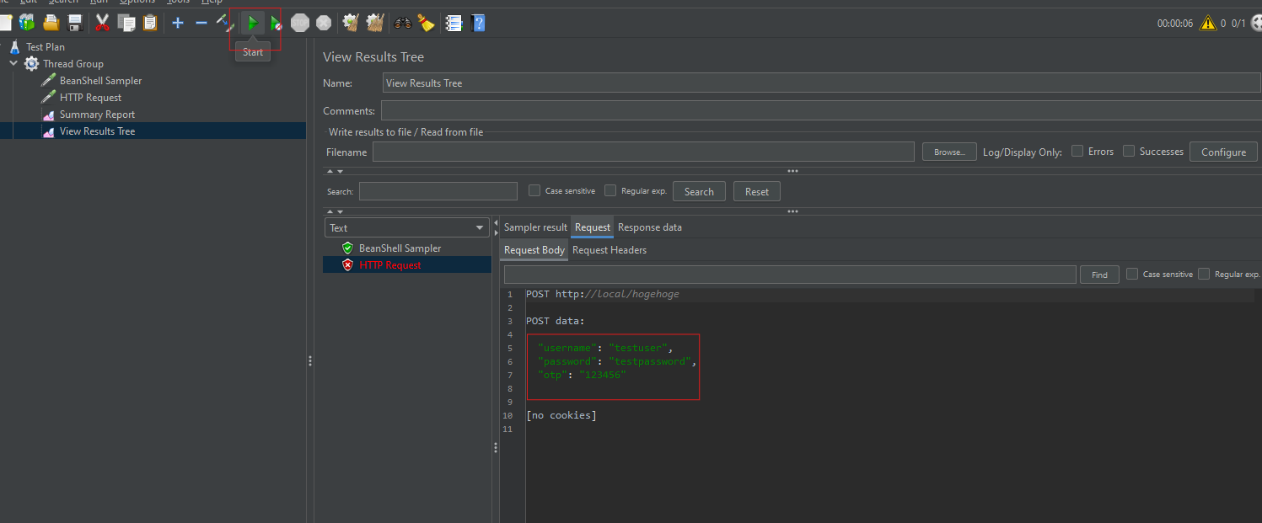The height and width of the screenshot is (523, 1262).
Task: Click the green shield on BeanShell Sampler result
Action: [347, 248]
